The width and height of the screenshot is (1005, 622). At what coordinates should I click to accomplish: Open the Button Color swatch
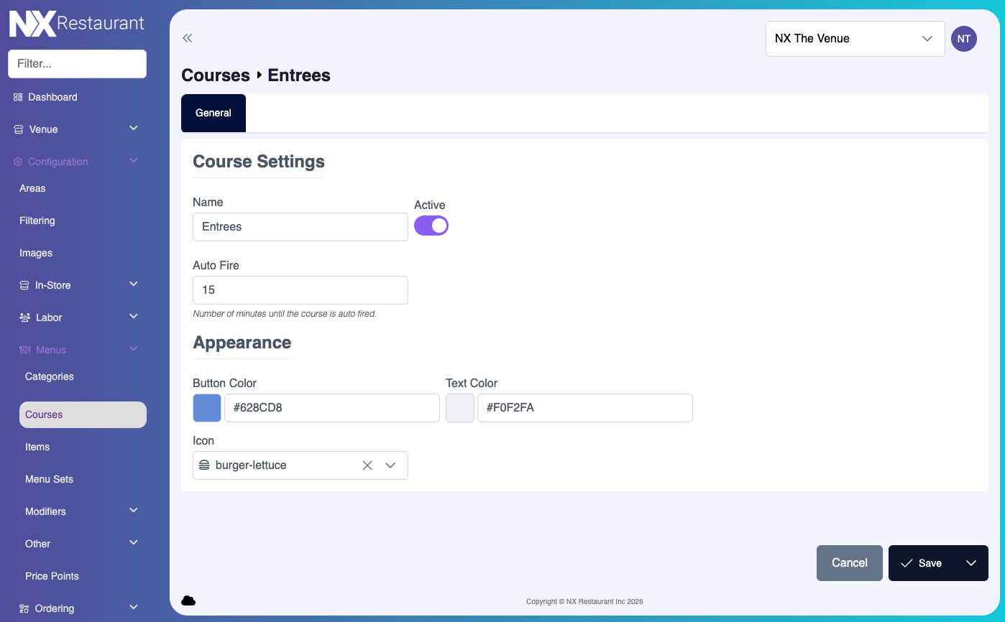(x=207, y=408)
